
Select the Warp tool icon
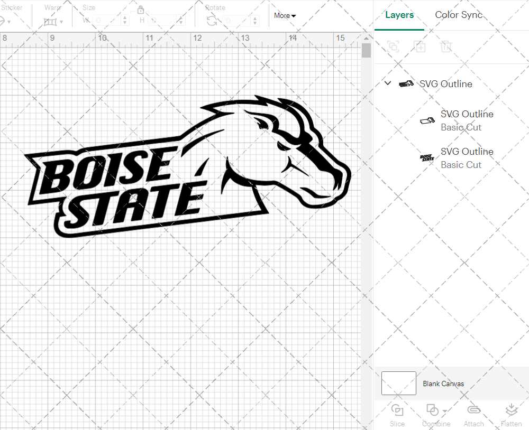[x=51, y=22]
